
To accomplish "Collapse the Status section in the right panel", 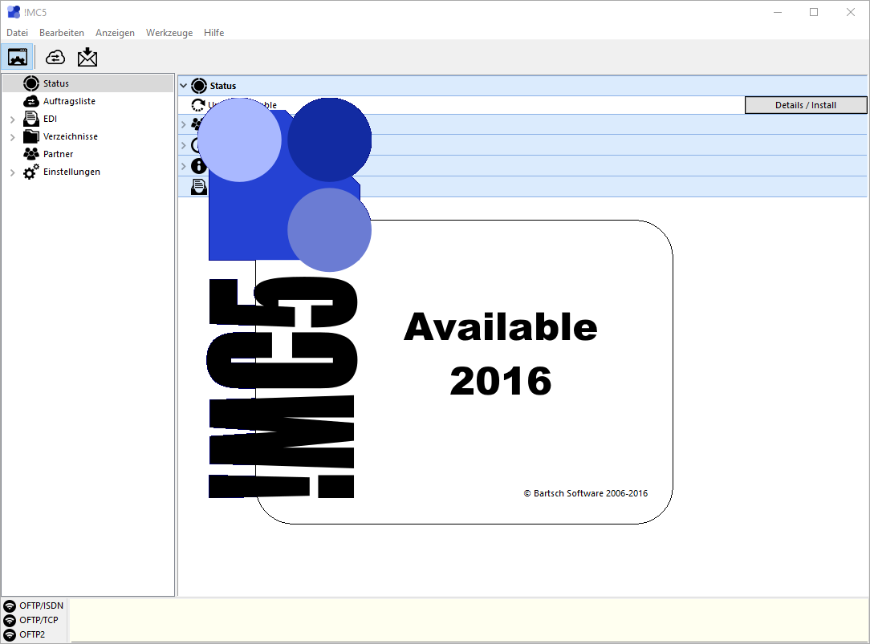I will (184, 86).
